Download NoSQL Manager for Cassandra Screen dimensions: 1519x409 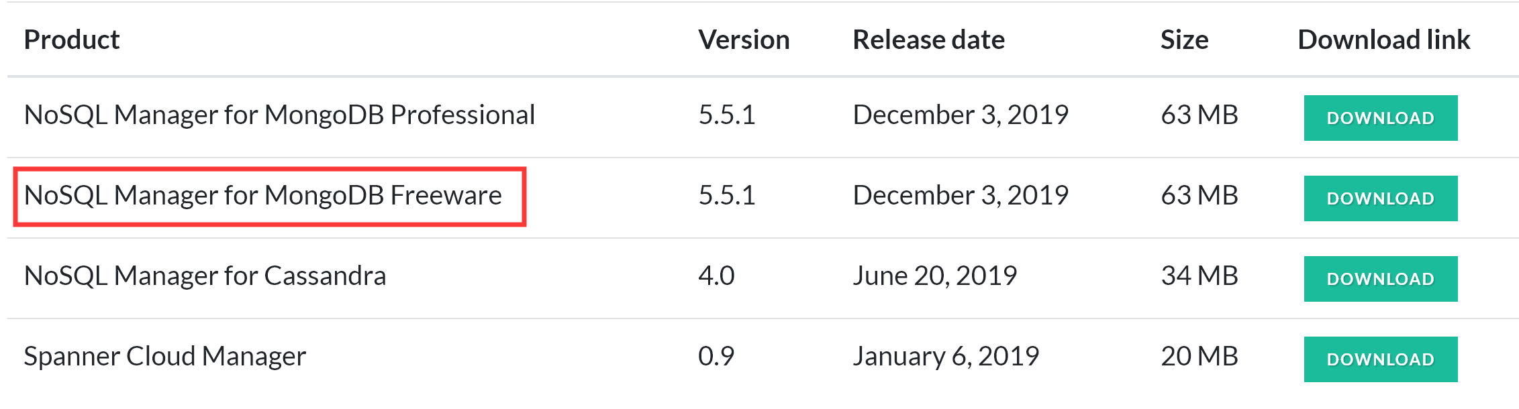pos(1379,278)
